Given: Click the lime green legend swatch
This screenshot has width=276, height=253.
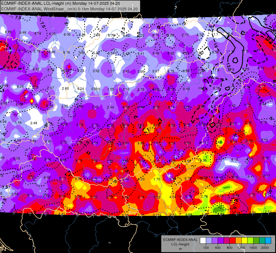Looking at the screenshot, I should (250, 241).
